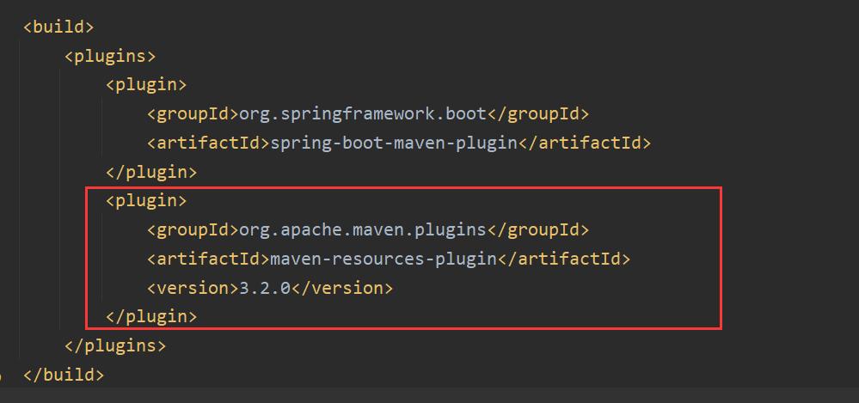Click closing </artifactId> tag on the maven-resources-plugin line
Viewport: 859px width, 403px height.
(564, 259)
